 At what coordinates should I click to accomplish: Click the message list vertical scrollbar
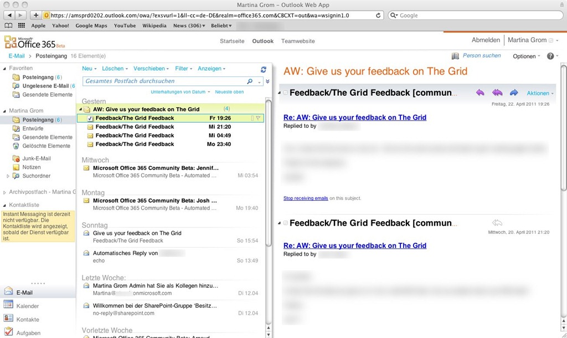[269, 173]
